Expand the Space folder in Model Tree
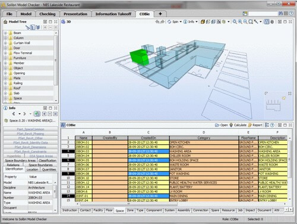This screenshot has height=224, width=297. click(x=5, y=98)
